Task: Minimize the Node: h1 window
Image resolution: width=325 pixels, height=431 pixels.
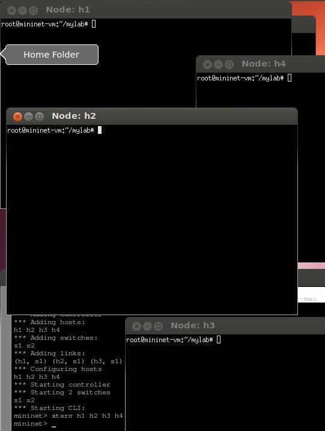Action: (22, 10)
